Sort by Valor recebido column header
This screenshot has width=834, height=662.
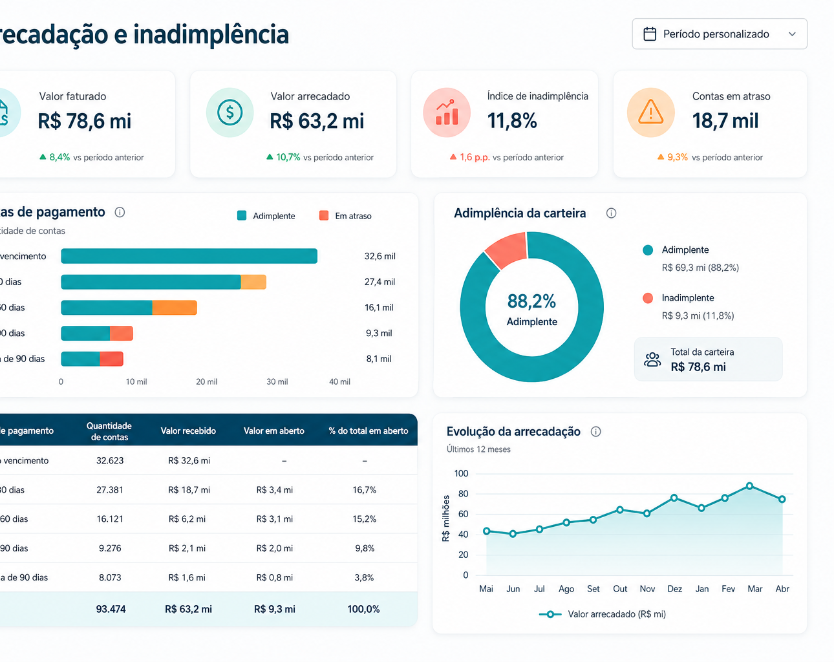click(188, 431)
